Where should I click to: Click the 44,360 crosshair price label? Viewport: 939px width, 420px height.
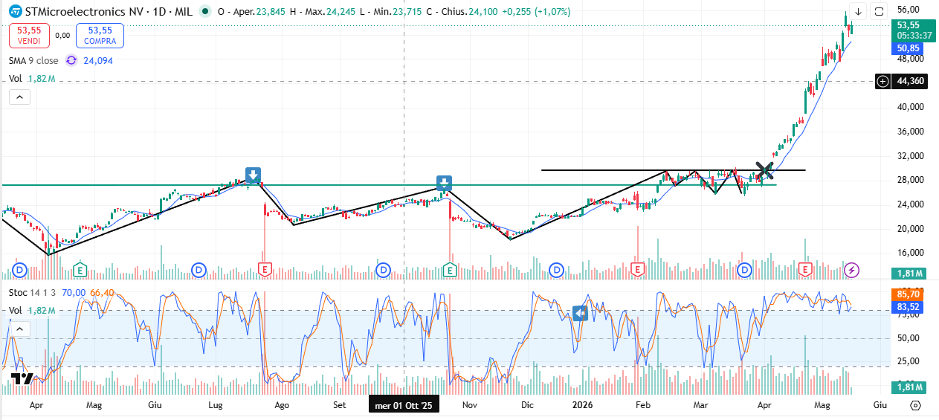coord(910,81)
